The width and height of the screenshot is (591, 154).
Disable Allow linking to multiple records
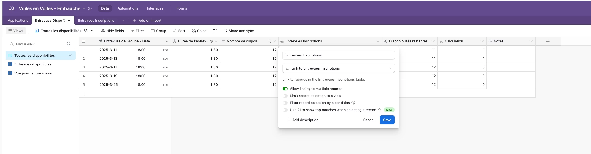[285, 89]
